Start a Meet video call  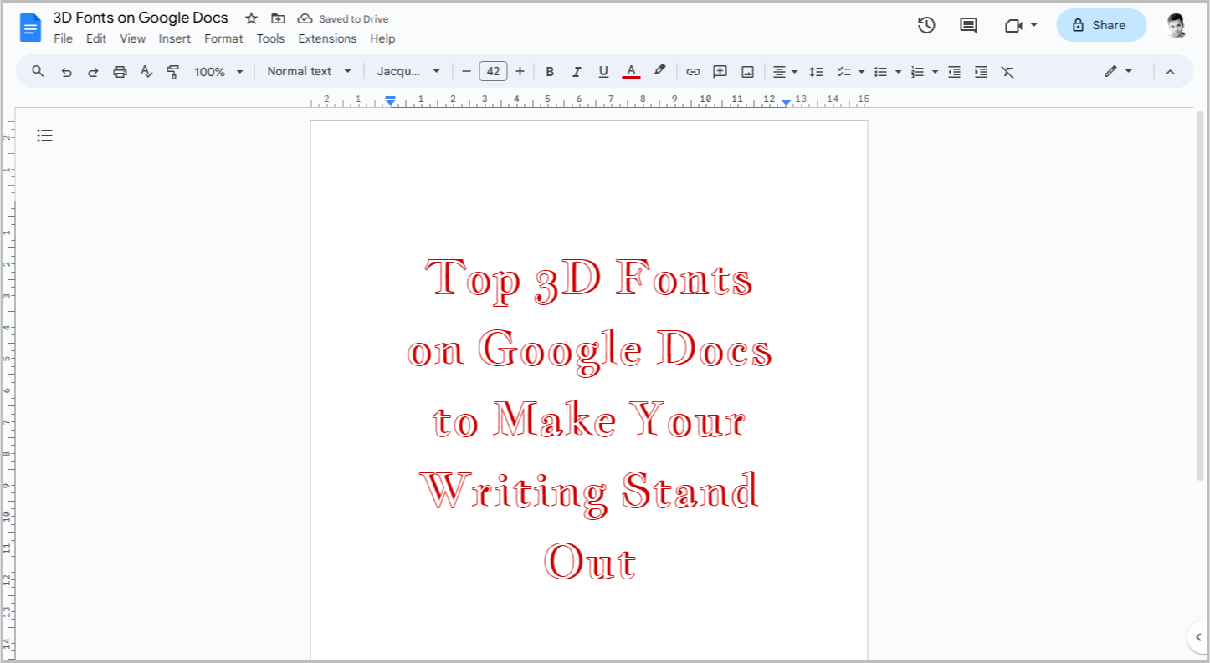1013,25
